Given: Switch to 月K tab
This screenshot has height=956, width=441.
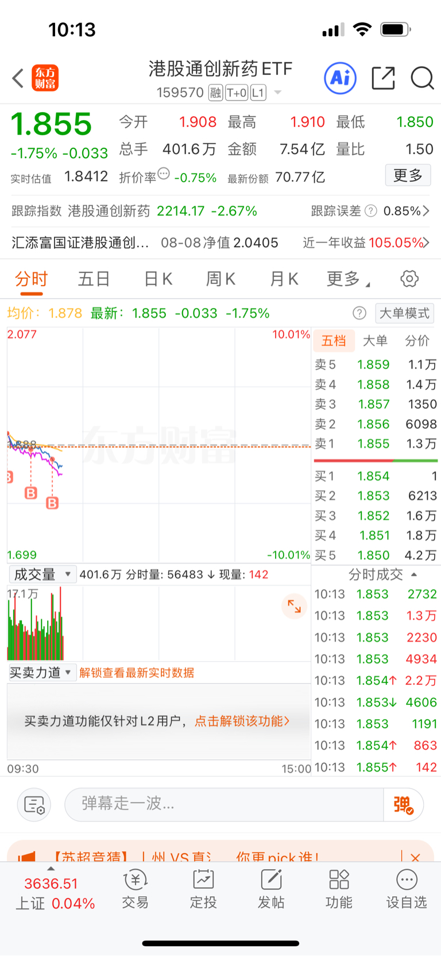Looking at the screenshot, I should coord(284,279).
